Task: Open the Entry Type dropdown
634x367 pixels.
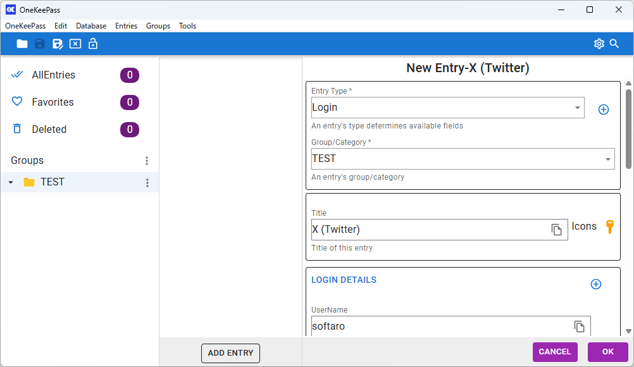Action: tap(577, 108)
